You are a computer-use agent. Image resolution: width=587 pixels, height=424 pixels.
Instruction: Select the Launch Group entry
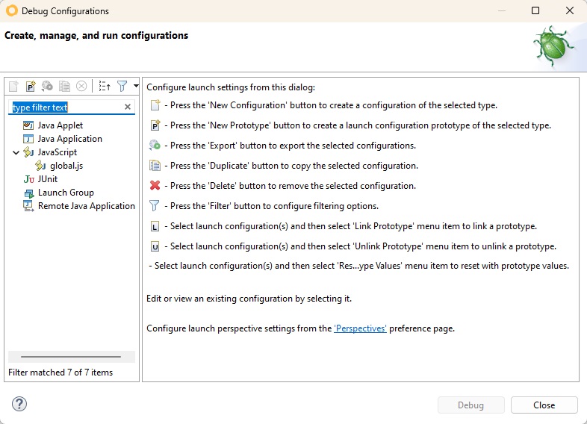[66, 193]
